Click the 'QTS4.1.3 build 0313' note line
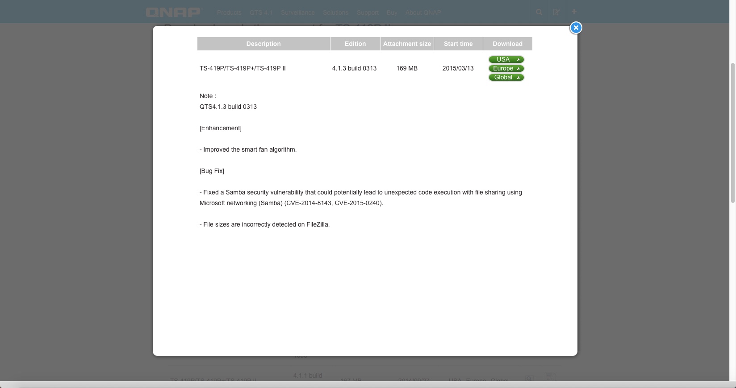736x388 pixels. pyautogui.click(x=228, y=107)
